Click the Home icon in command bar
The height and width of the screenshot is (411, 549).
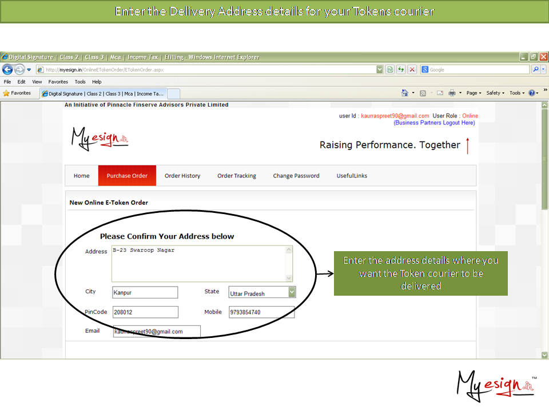(x=405, y=93)
